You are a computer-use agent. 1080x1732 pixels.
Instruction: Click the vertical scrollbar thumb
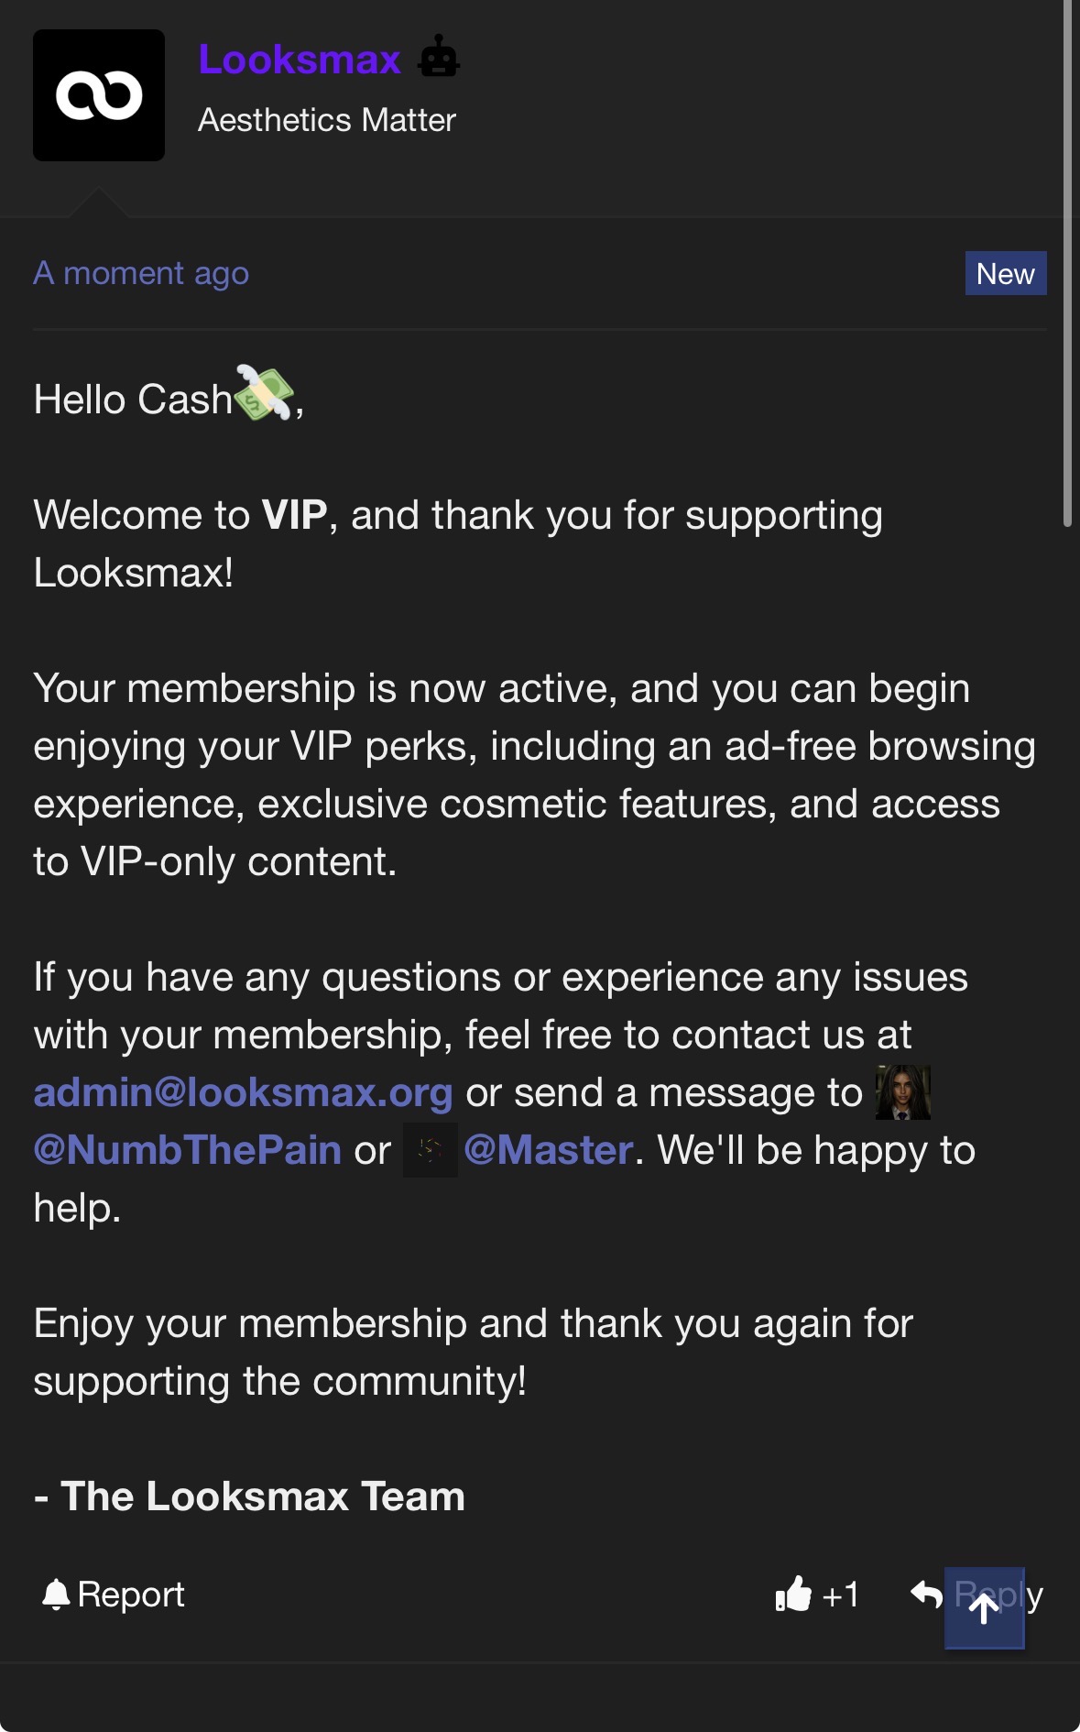click(x=1067, y=264)
